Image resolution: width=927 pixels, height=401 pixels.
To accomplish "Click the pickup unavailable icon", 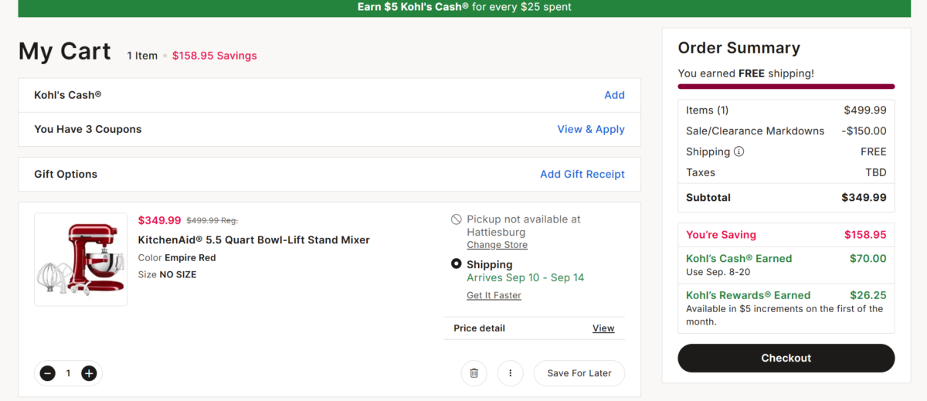I will click(x=457, y=219).
